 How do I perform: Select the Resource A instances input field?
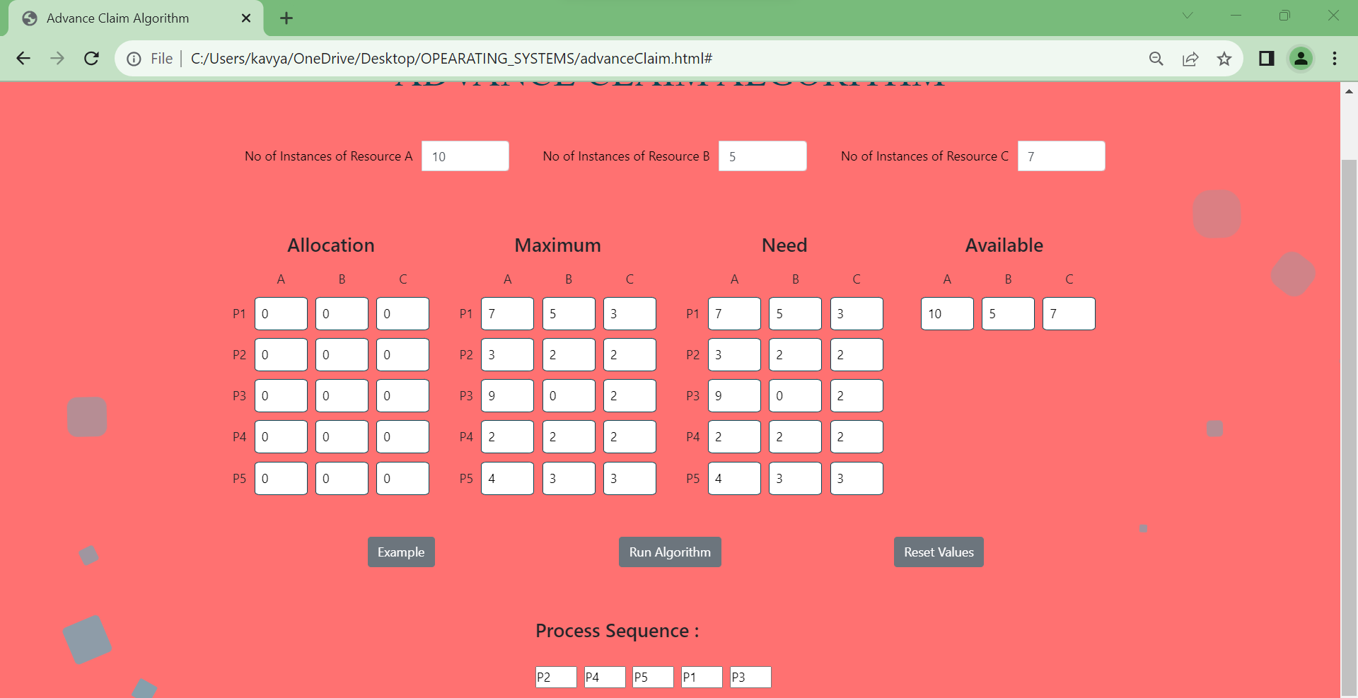(x=465, y=156)
